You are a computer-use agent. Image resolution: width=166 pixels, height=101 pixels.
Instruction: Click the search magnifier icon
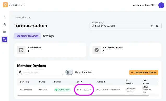[20, 73]
